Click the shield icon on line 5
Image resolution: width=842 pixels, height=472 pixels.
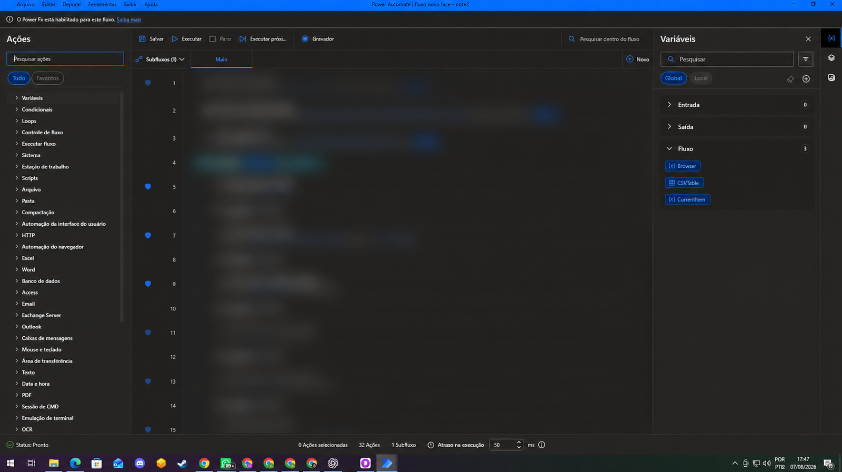pyautogui.click(x=148, y=187)
